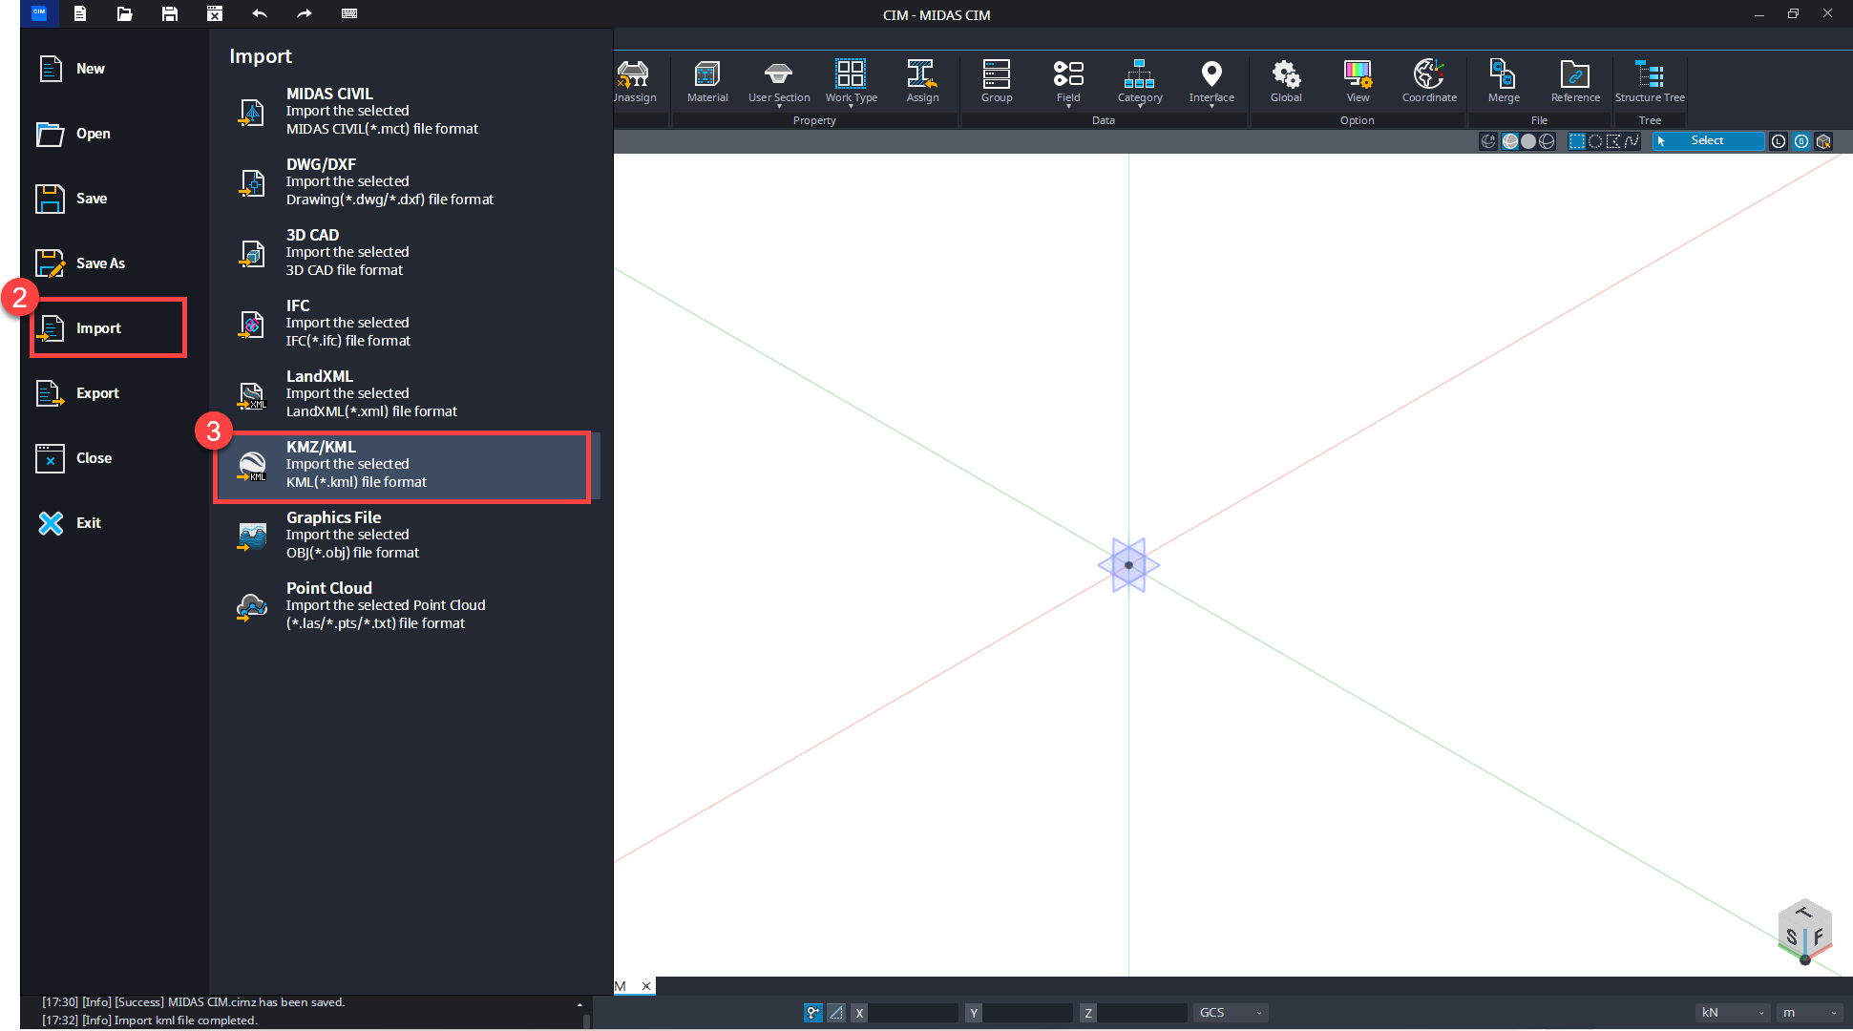
Task: Expand the Interface dropdown
Action: (1211, 106)
